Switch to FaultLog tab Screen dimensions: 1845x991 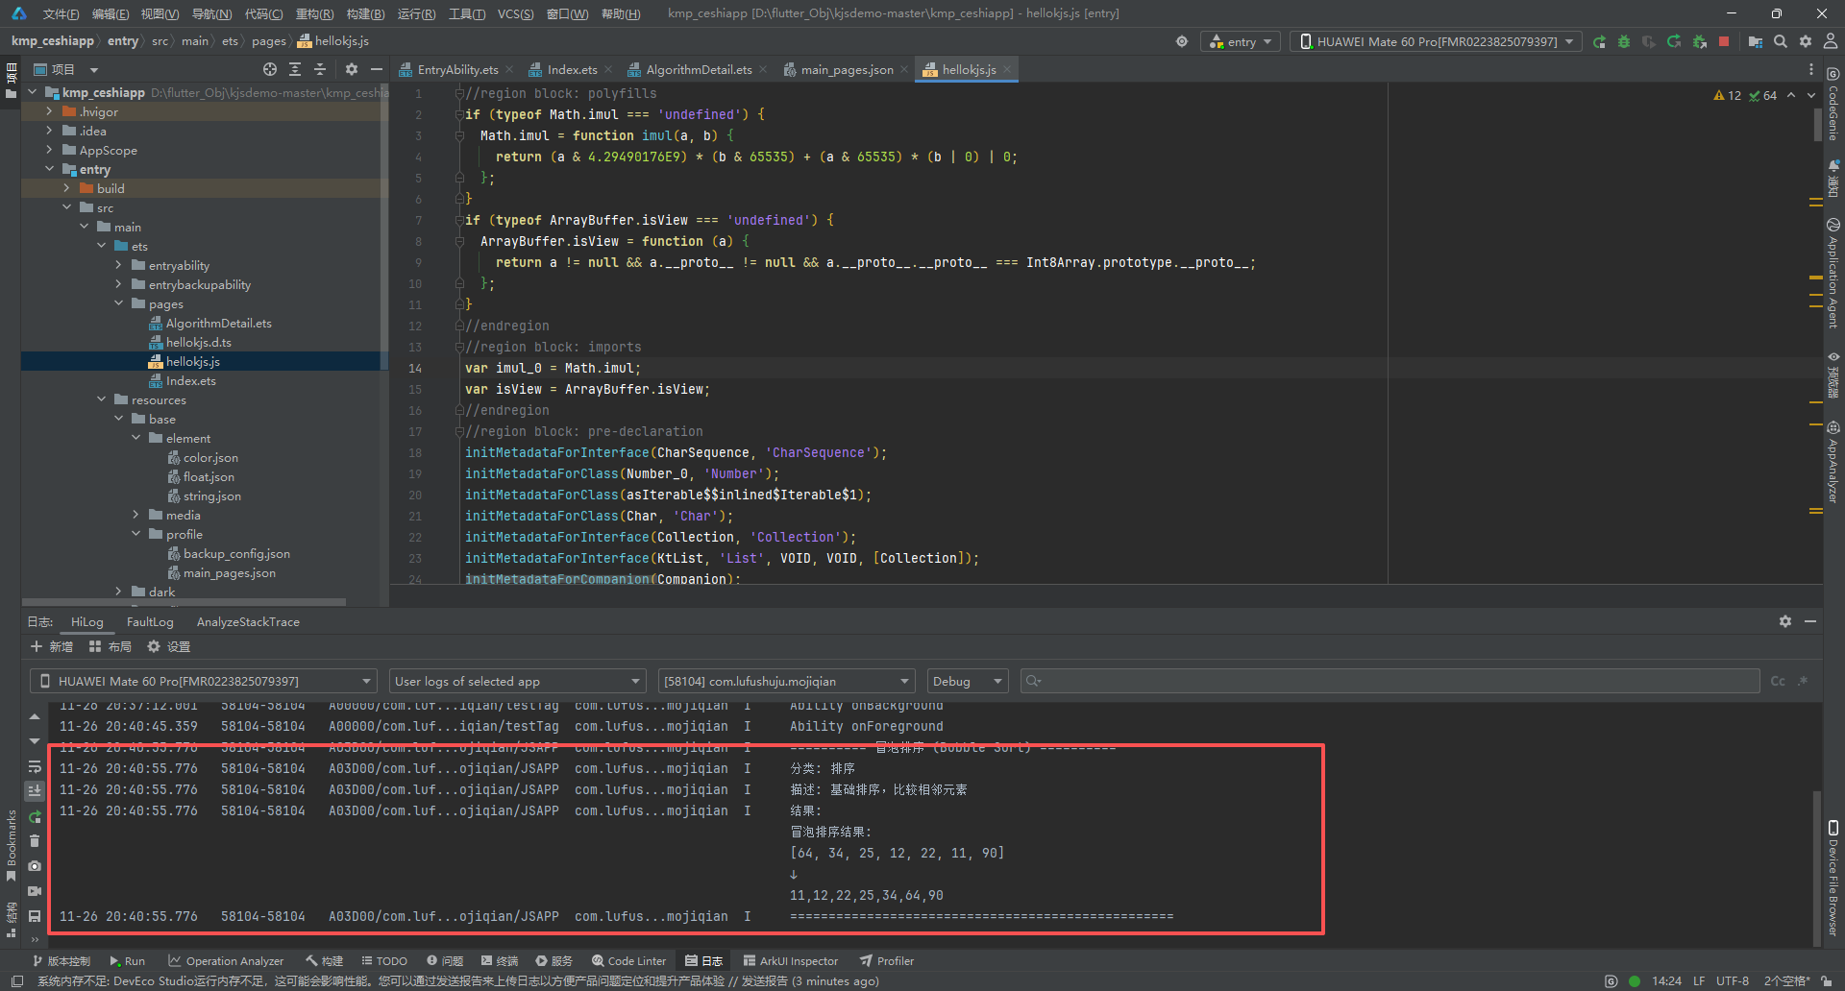coord(150,621)
